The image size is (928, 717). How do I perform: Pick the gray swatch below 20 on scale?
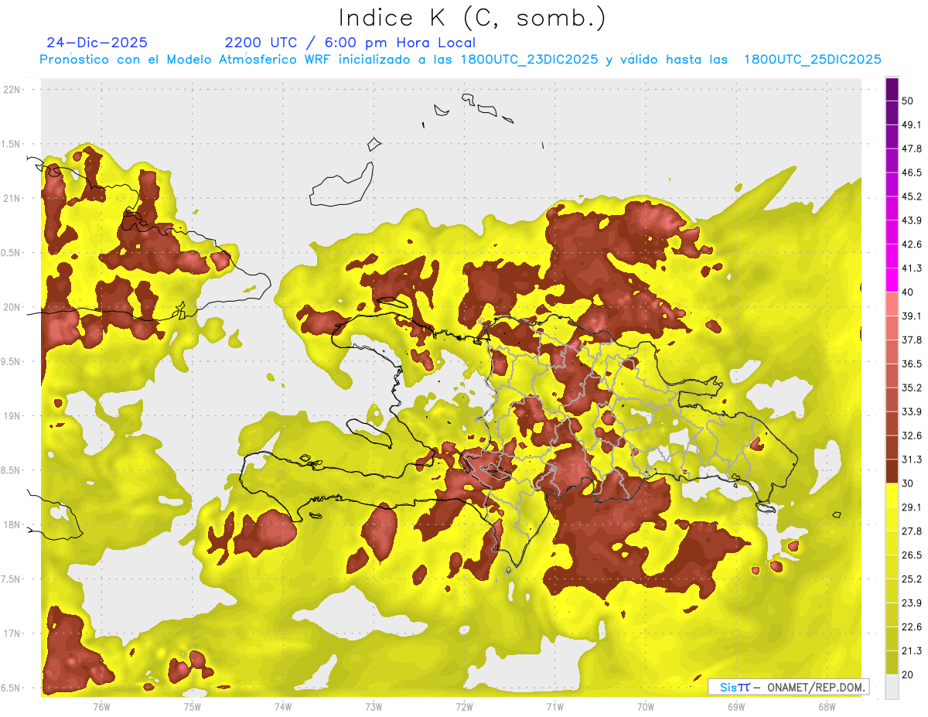pos(892,687)
